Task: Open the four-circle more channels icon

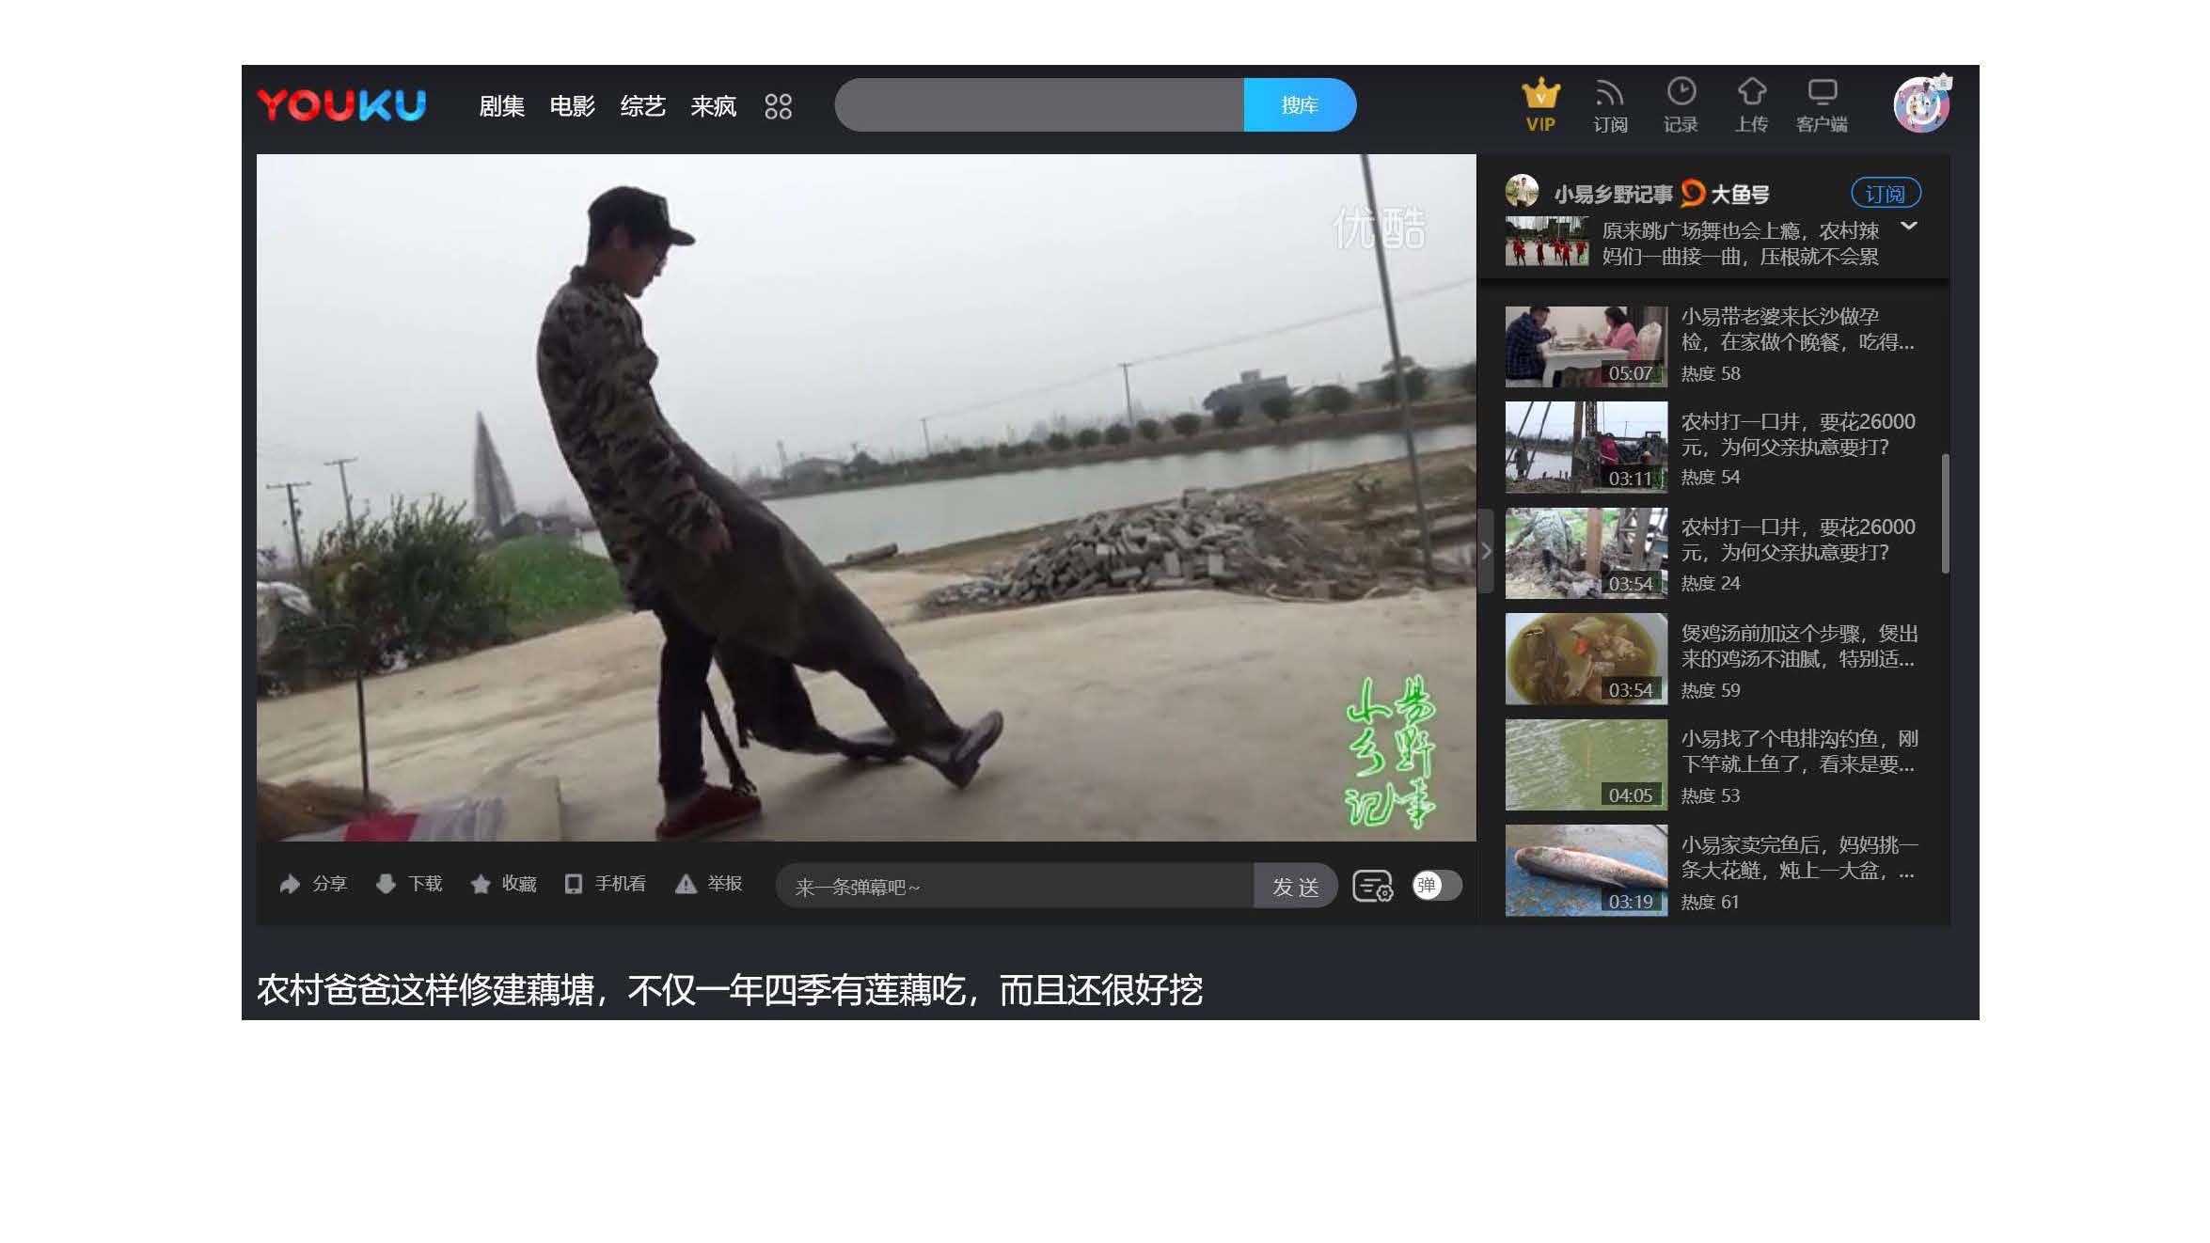Action: [x=778, y=106]
